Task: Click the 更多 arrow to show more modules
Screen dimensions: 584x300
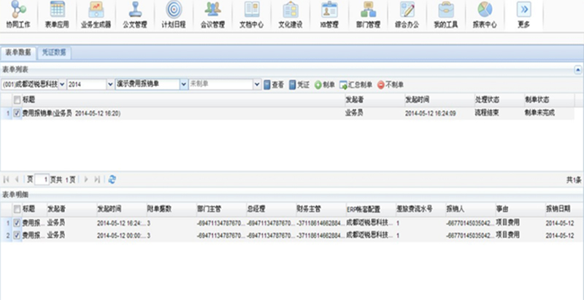Action: 523,15
